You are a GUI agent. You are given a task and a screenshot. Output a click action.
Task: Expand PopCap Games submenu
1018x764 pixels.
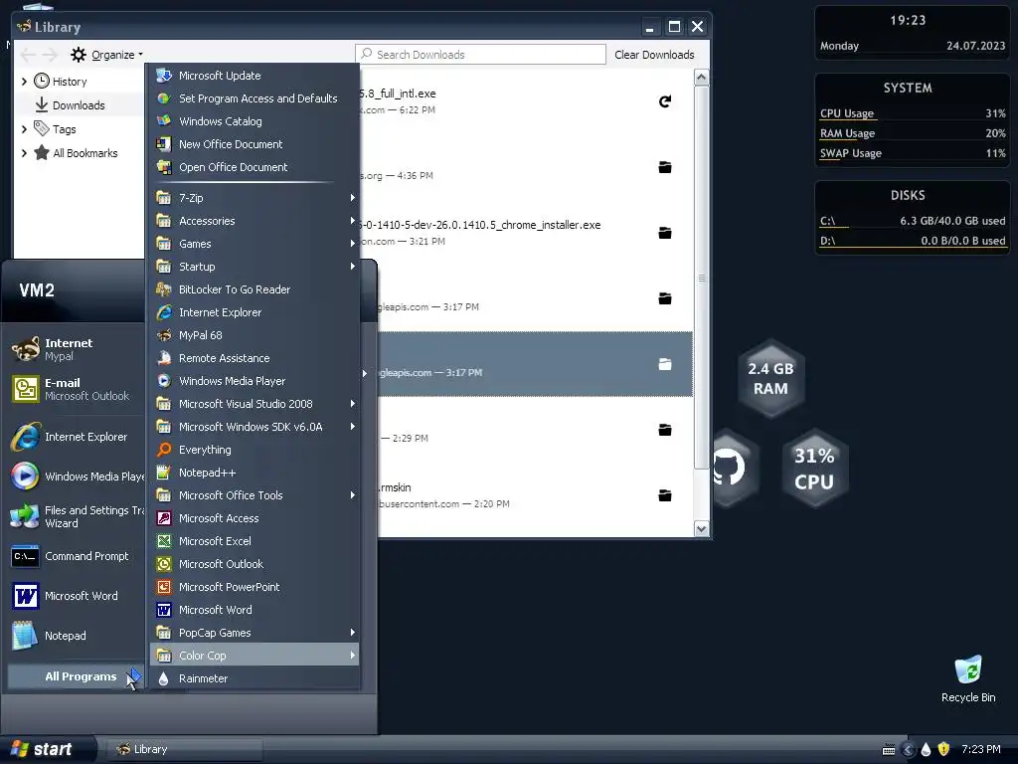[x=254, y=633]
